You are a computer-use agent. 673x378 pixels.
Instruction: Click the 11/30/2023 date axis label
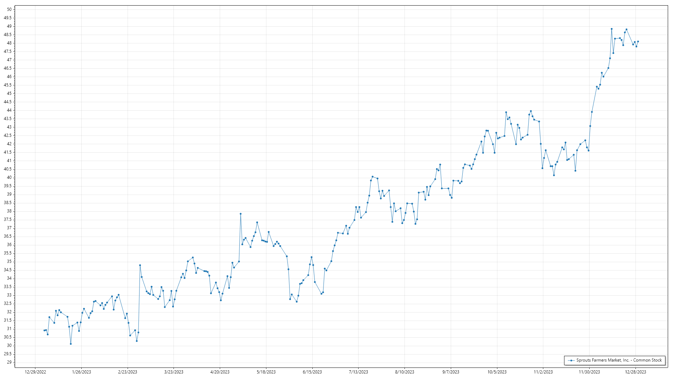pyautogui.click(x=589, y=372)
